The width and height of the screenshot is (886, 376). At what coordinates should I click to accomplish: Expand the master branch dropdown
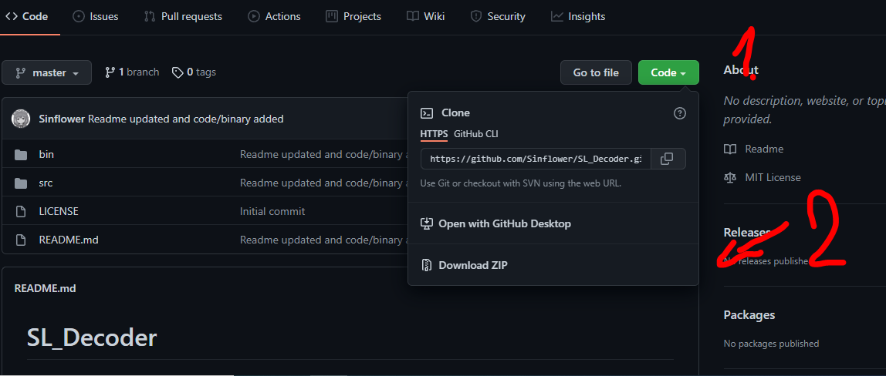click(x=46, y=72)
